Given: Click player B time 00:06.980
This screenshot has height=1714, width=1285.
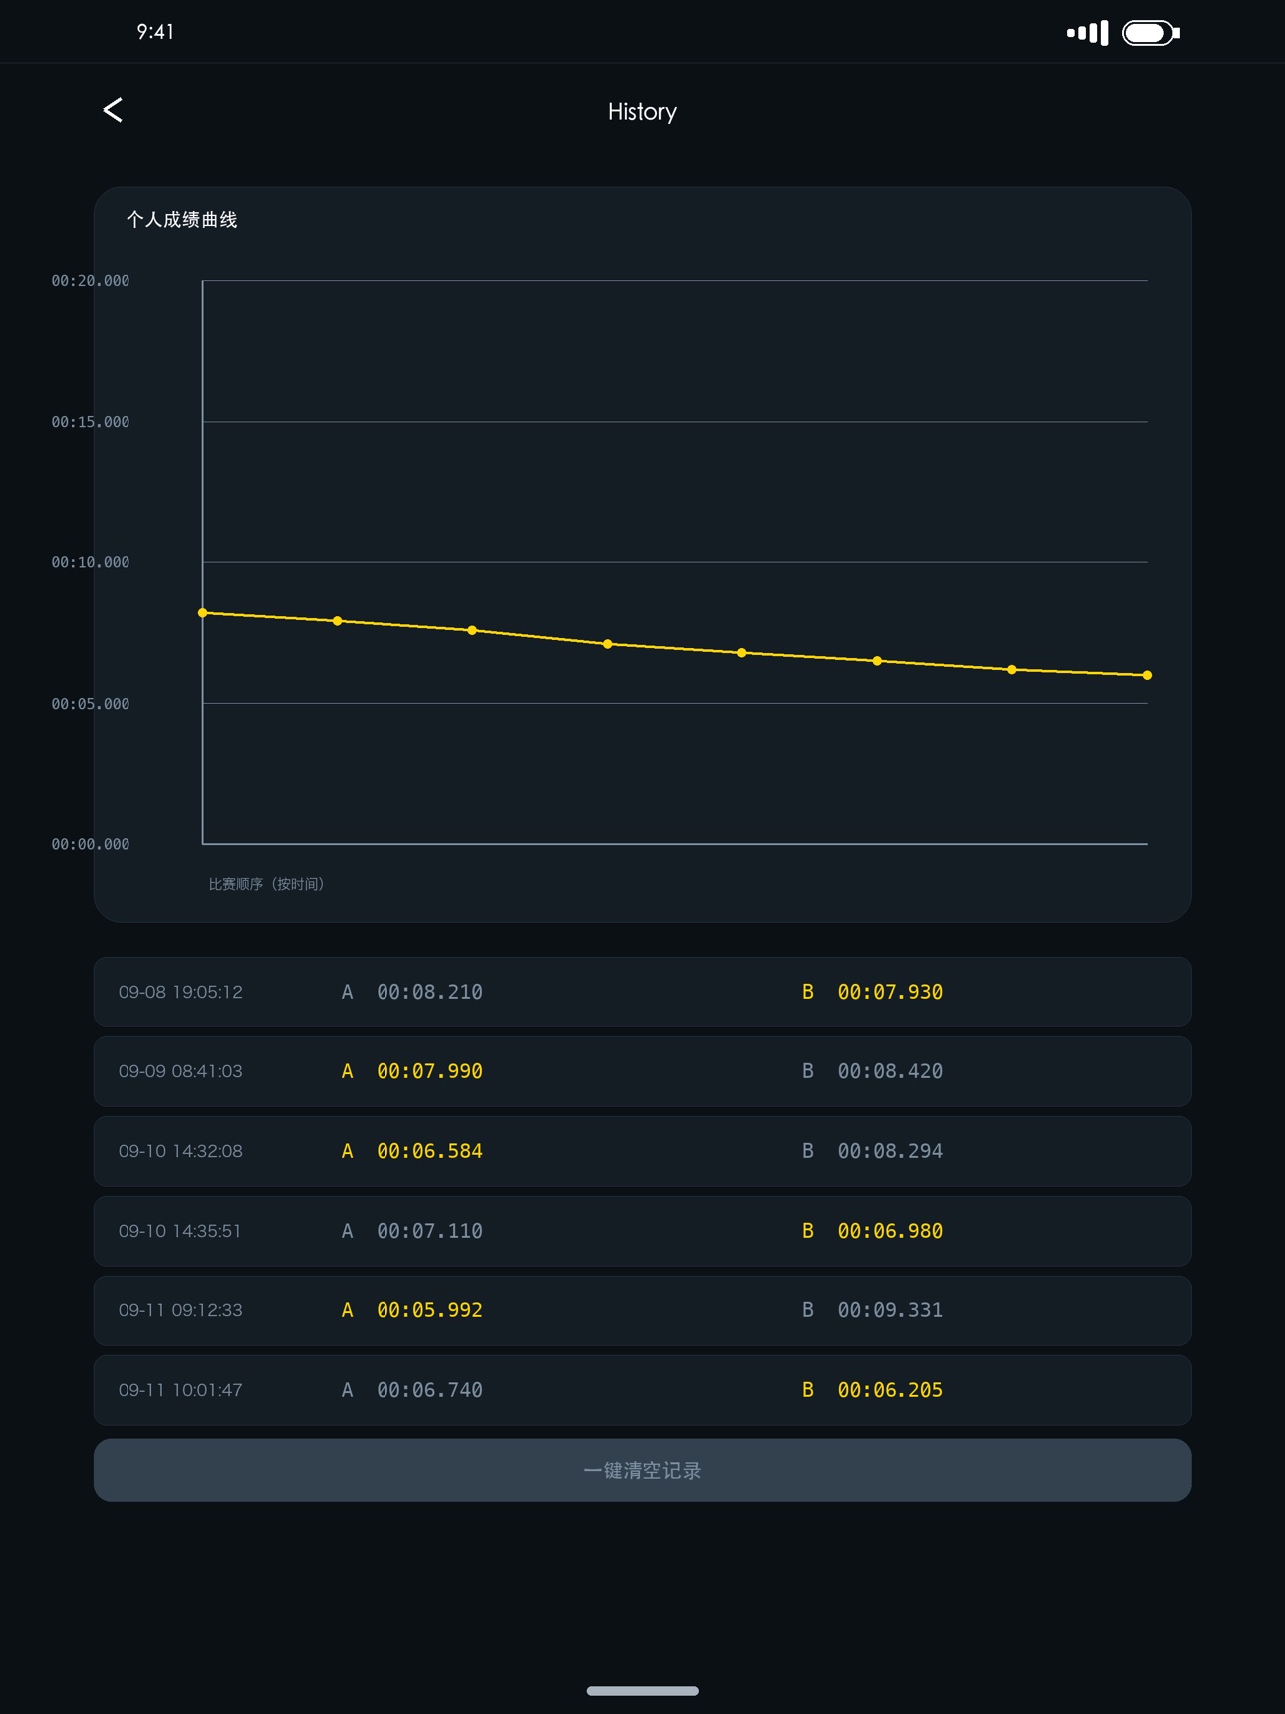Looking at the screenshot, I should tap(891, 1231).
